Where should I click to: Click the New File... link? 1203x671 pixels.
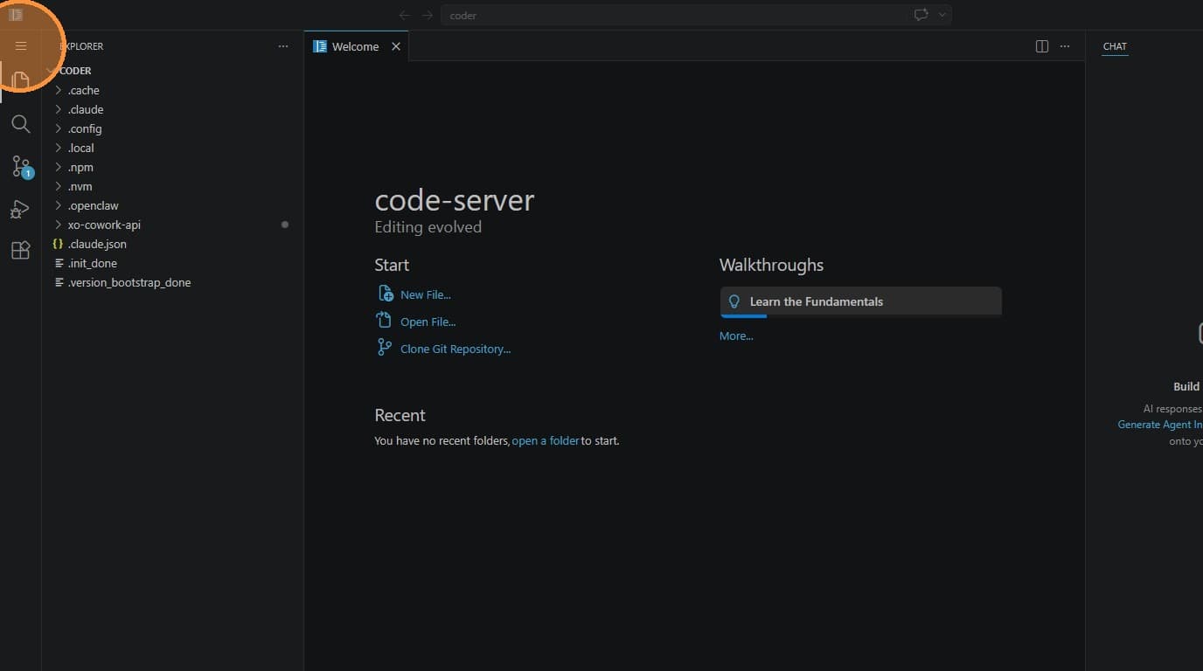tap(426, 294)
